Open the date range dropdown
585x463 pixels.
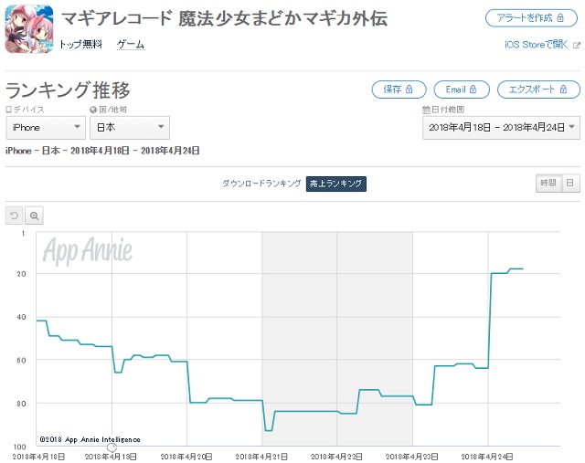501,128
